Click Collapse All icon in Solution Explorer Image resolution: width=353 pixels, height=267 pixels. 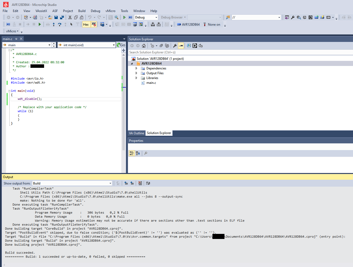coord(161,46)
